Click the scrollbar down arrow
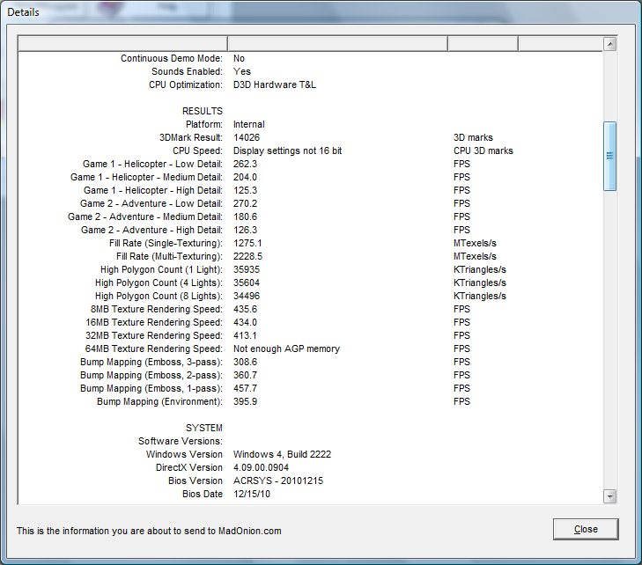This screenshot has width=642, height=565. [x=609, y=496]
